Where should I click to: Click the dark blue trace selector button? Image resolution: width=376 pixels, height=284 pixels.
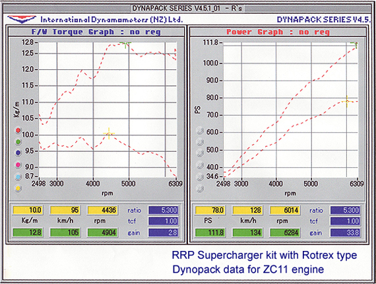(18, 153)
